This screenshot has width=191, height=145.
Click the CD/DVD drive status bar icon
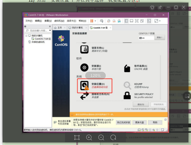point(143,130)
